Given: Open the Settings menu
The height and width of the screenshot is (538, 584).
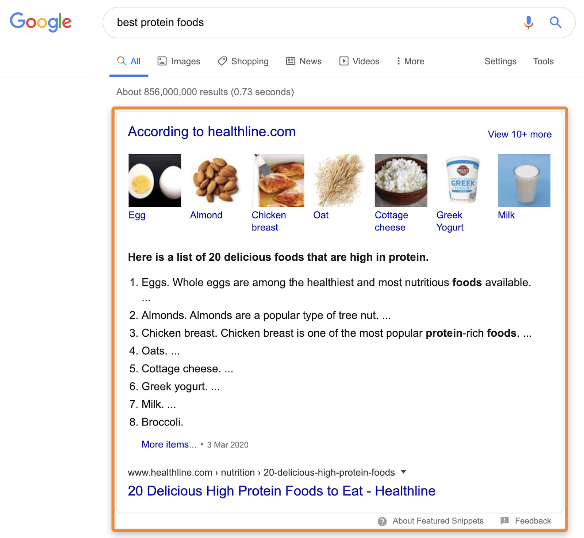Looking at the screenshot, I should 500,61.
